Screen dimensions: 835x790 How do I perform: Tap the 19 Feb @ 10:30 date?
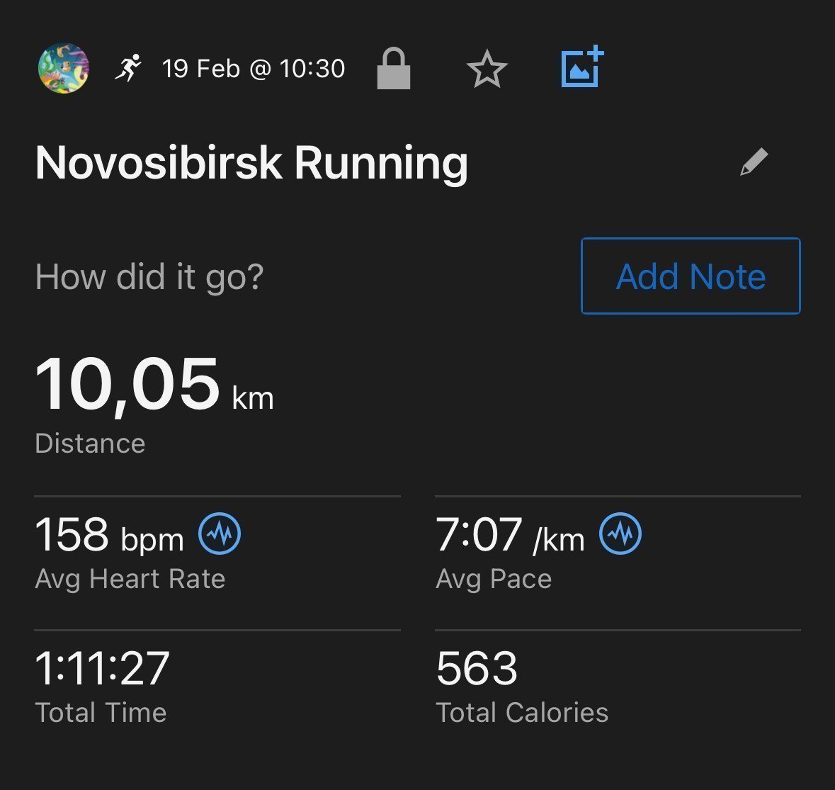[254, 69]
